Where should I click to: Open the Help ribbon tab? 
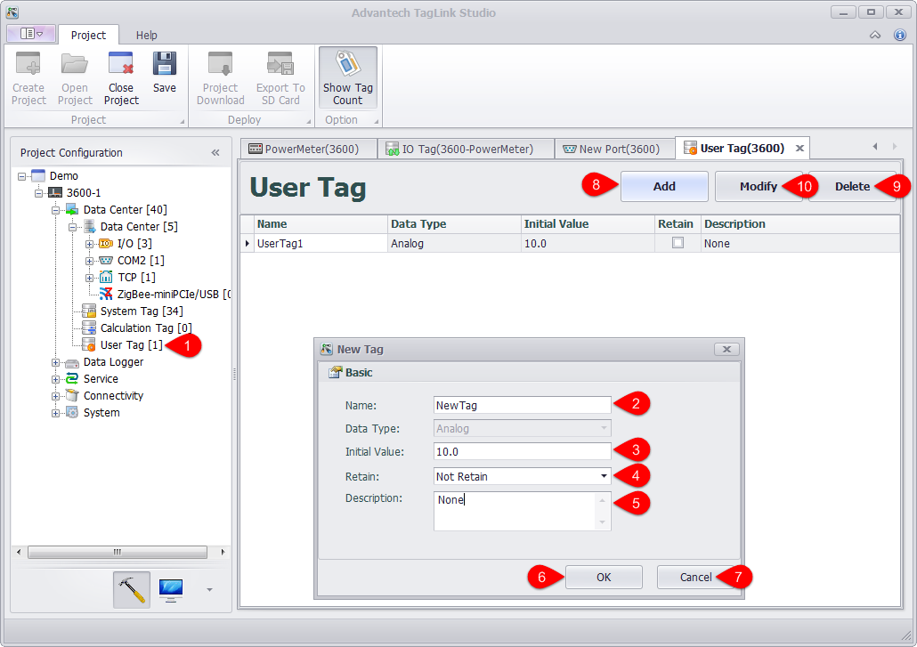(146, 36)
